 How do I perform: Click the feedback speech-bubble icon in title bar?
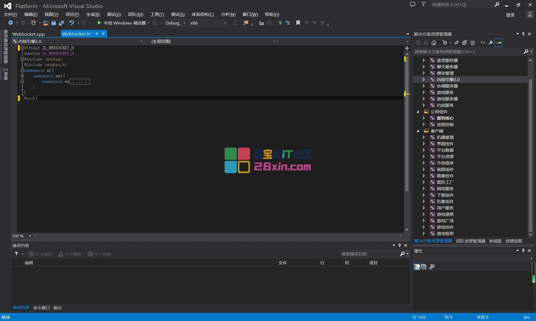tap(412, 4)
